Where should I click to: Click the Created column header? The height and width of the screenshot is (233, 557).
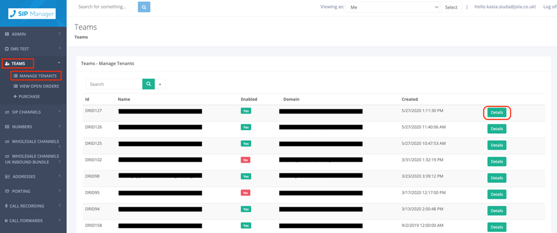(409, 99)
